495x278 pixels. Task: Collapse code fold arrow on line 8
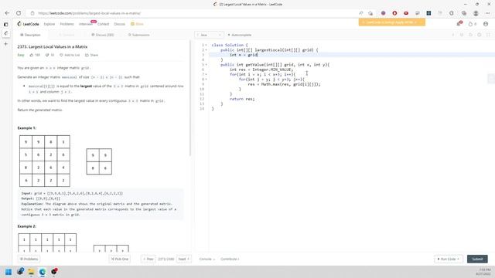pyautogui.click(x=207, y=80)
